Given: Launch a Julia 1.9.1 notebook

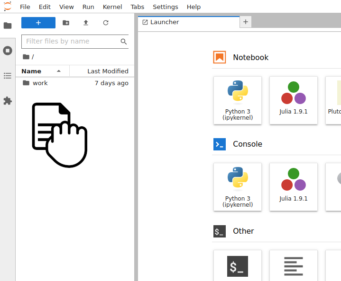Looking at the screenshot, I should click(294, 100).
